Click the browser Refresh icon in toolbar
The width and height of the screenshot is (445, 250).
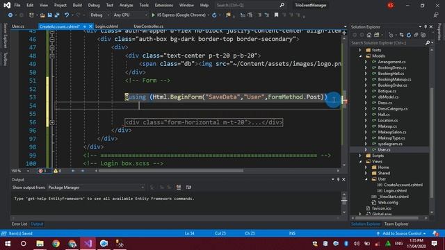[214, 15]
